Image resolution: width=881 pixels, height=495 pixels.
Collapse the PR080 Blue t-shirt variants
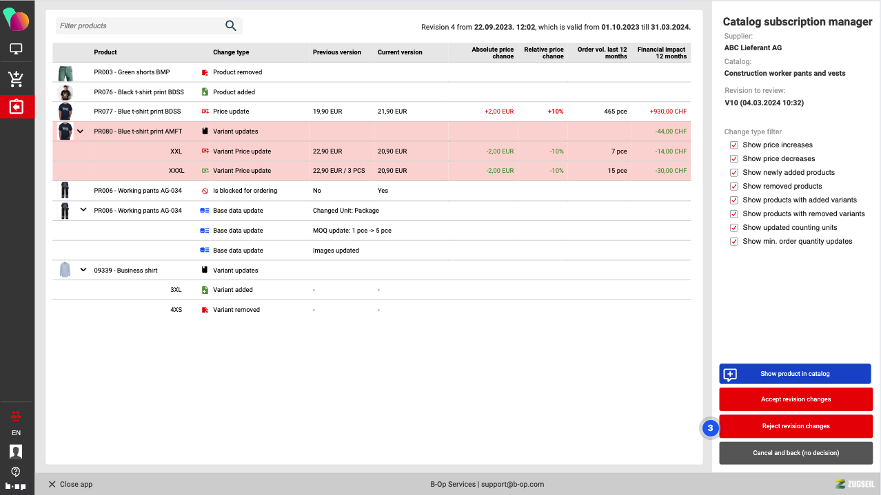(80, 131)
